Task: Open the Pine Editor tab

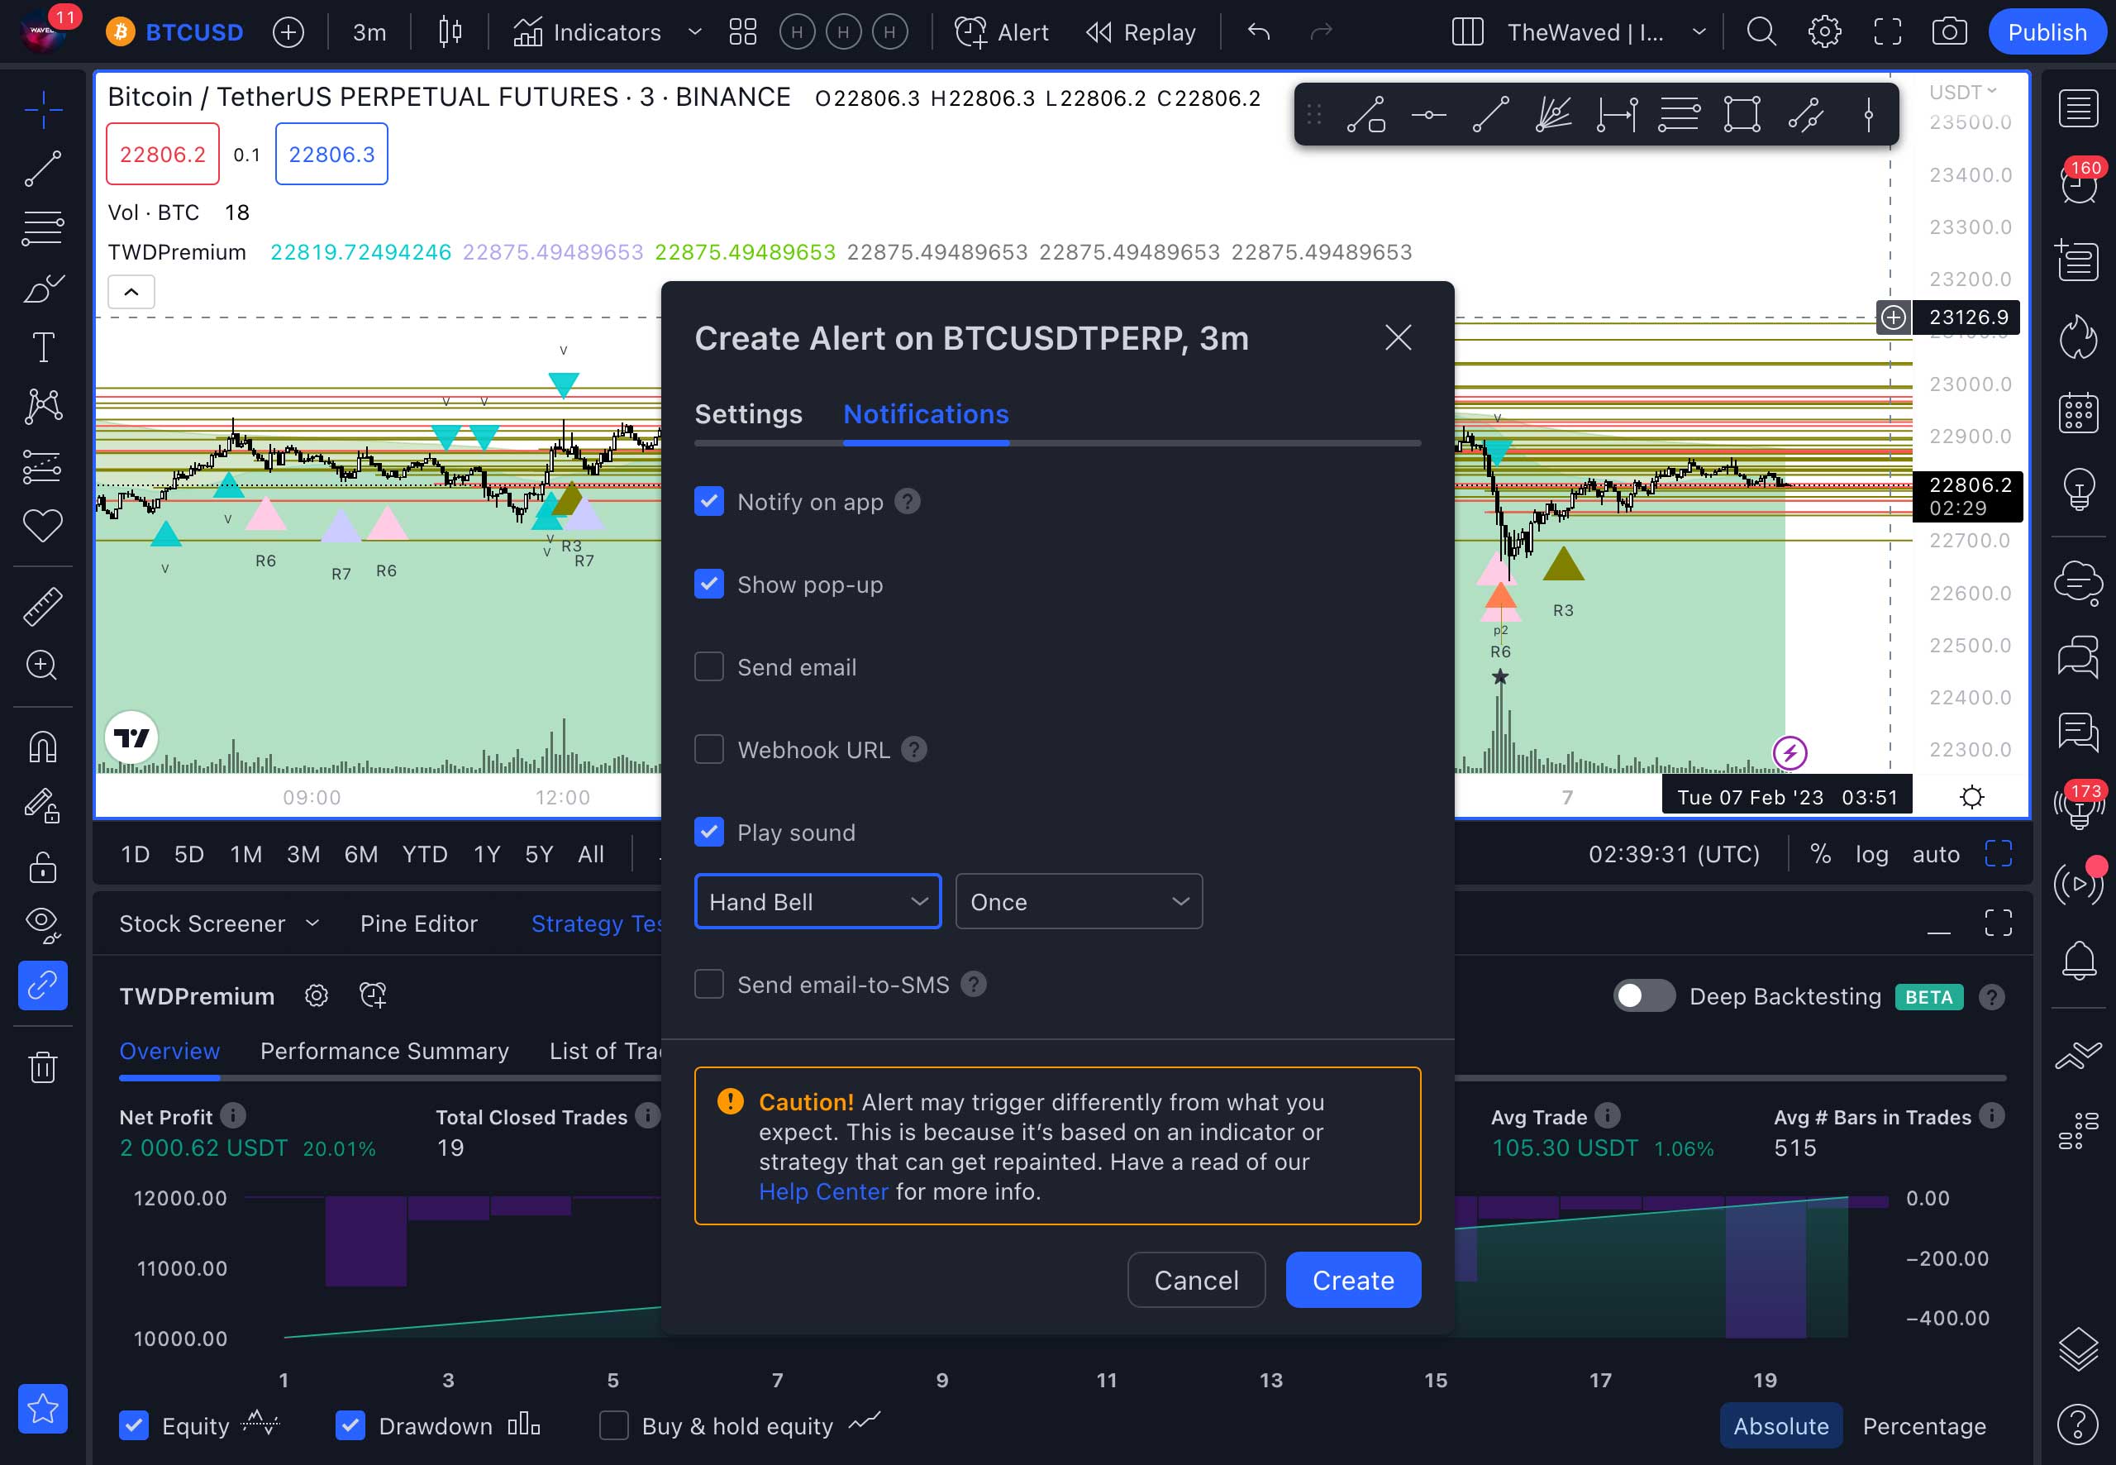Action: (x=418, y=923)
